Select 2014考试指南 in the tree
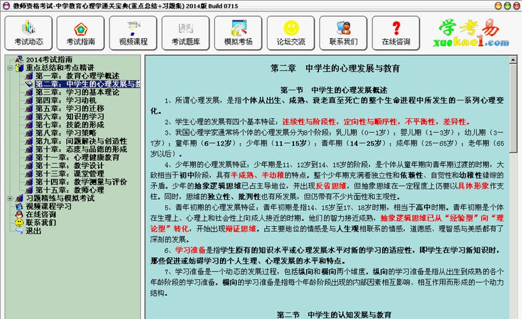 (49, 60)
